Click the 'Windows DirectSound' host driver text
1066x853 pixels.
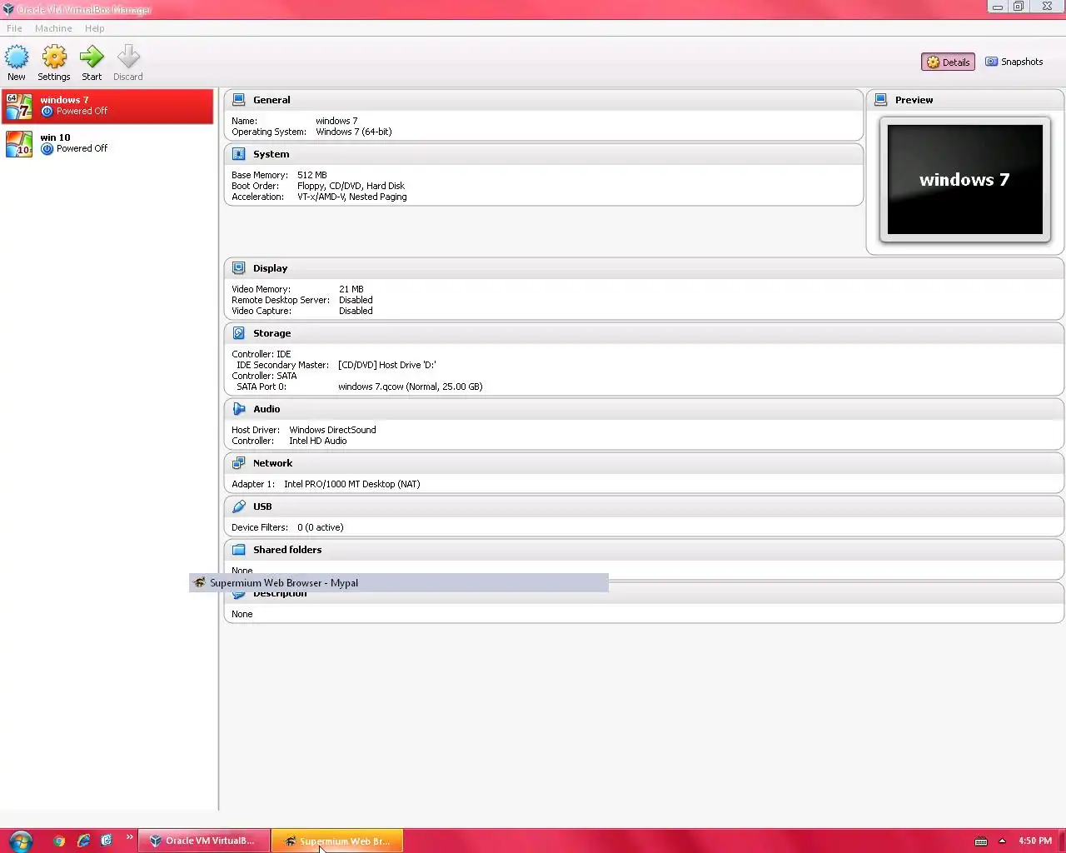pyautogui.click(x=333, y=430)
